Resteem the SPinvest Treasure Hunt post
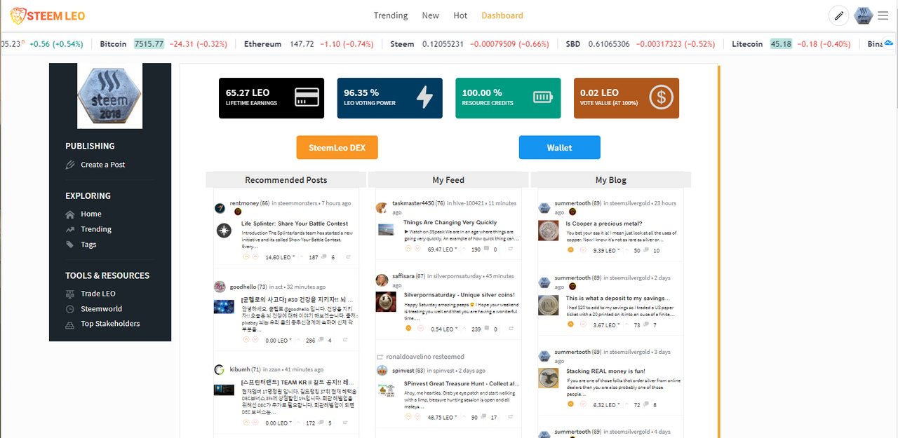Image resolution: width=898 pixels, height=438 pixels. pos(511,417)
